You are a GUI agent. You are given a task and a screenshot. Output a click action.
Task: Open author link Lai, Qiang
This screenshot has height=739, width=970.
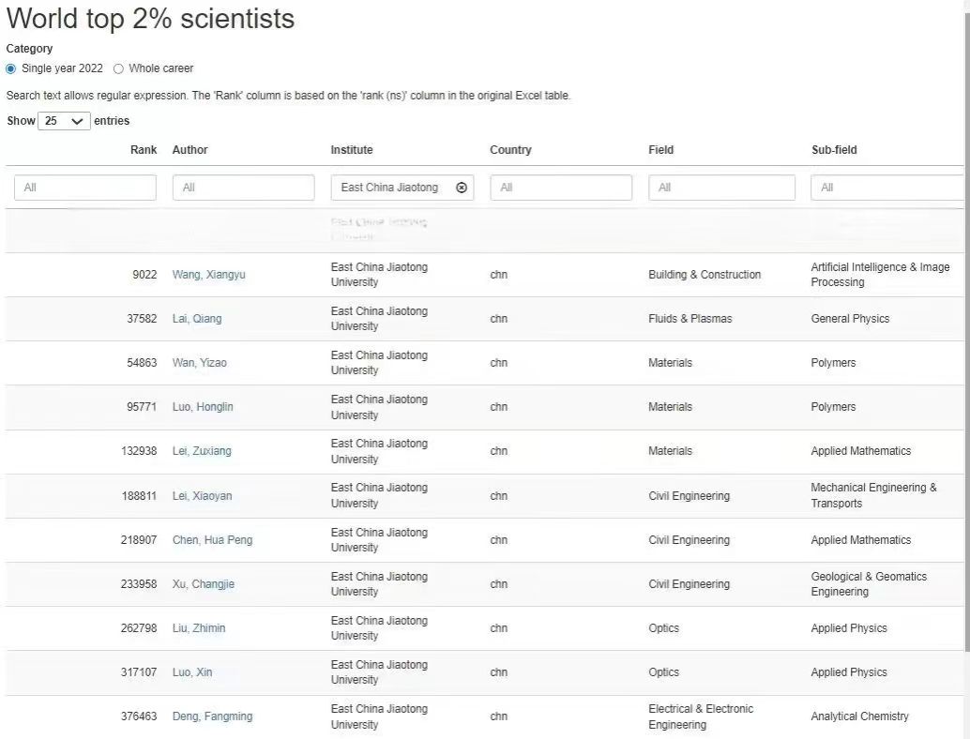coord(197,319)
